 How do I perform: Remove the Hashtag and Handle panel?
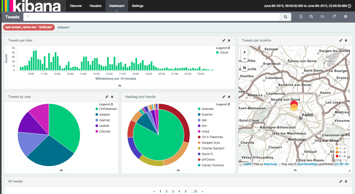(x=229, y=97)
